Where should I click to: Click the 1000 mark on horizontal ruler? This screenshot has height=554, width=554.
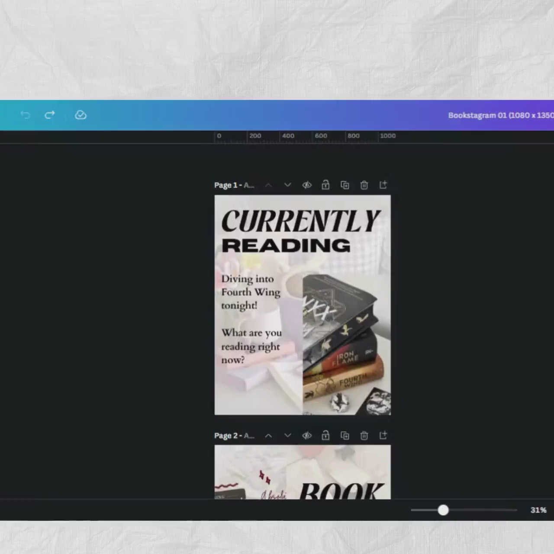coord(388,136)
